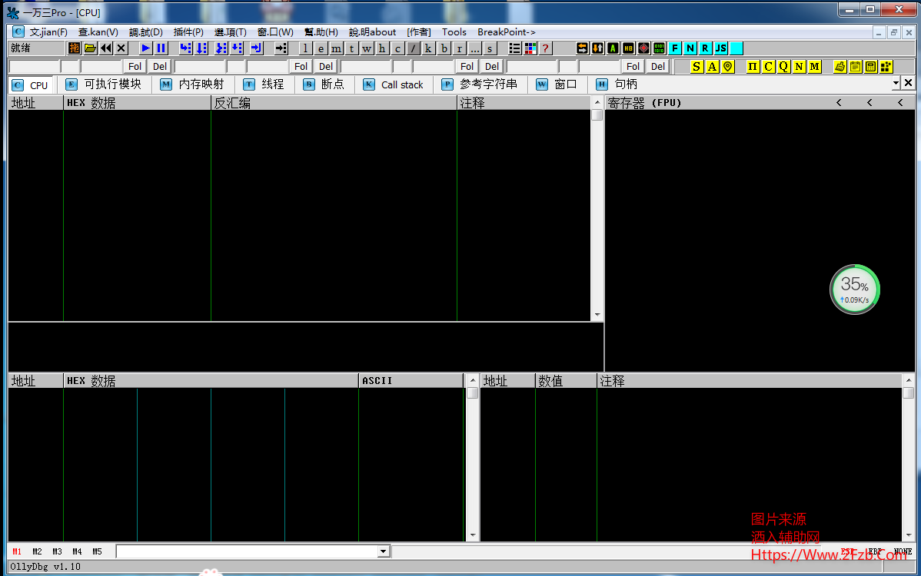The width and height of the screenshot is (921, 576).
Task: Switch to the 内存映射 memory map tab
Action: (192, 84)
